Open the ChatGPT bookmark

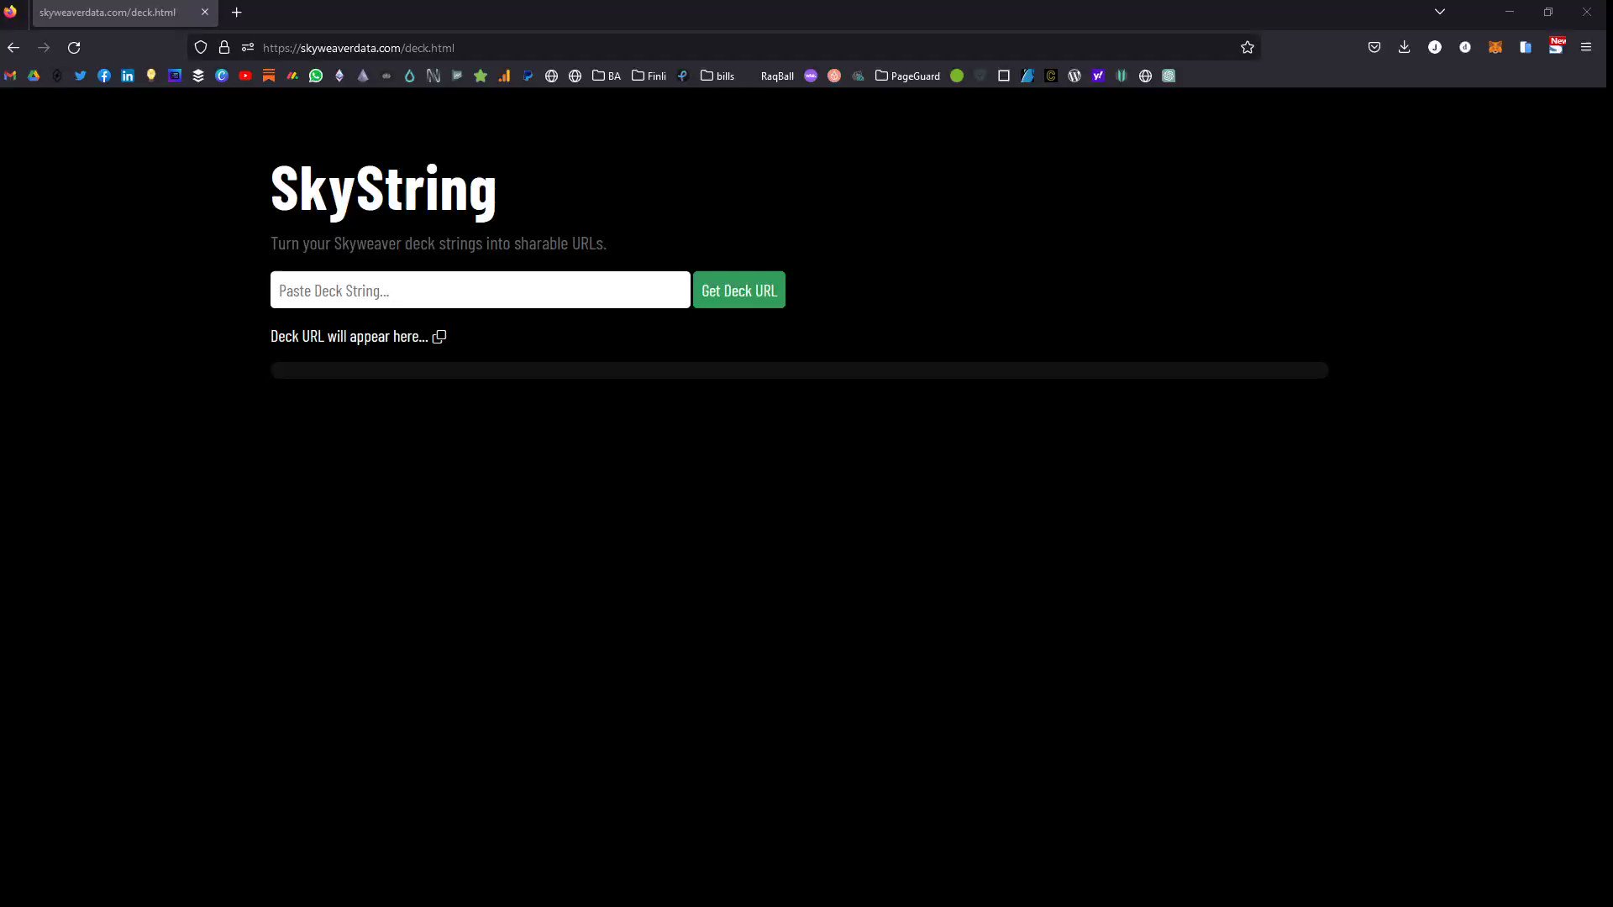1169,76
